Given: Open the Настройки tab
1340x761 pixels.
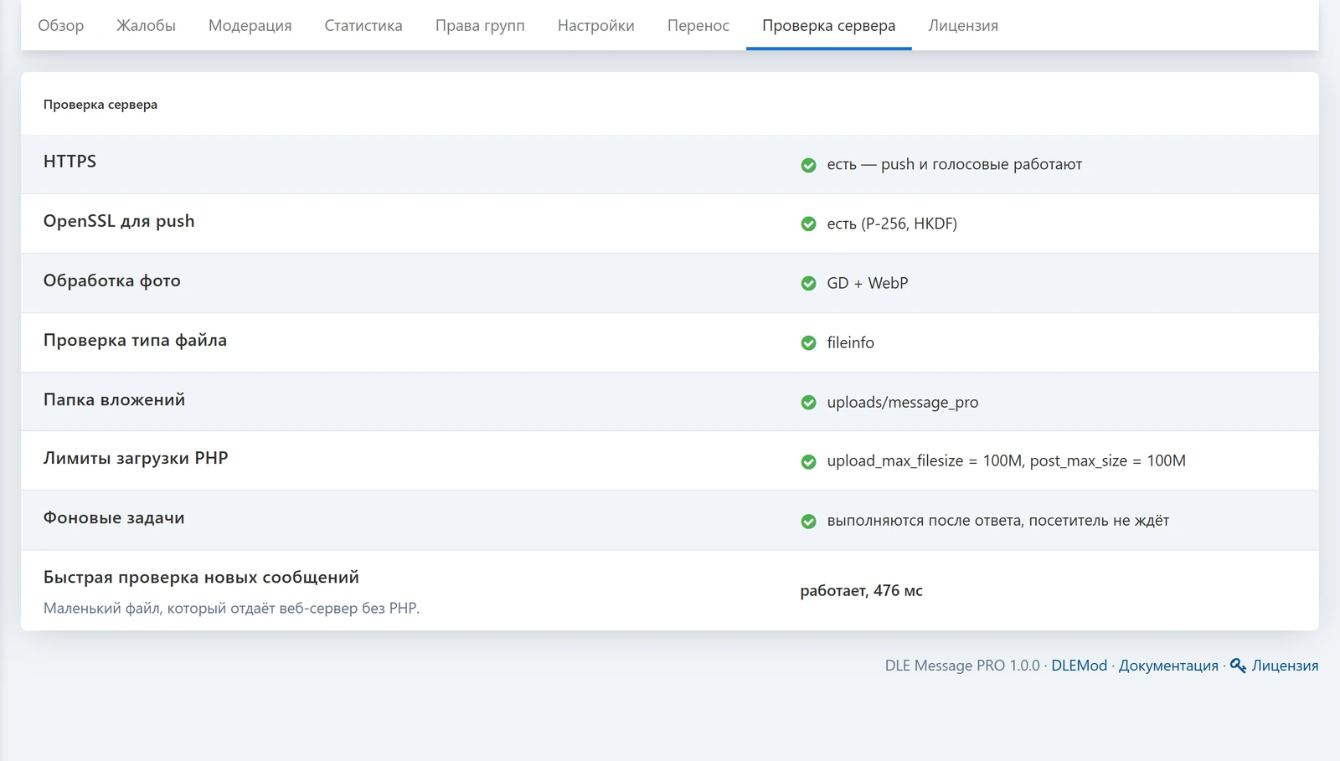Looking at the screenshot, I should click(596, 25).
